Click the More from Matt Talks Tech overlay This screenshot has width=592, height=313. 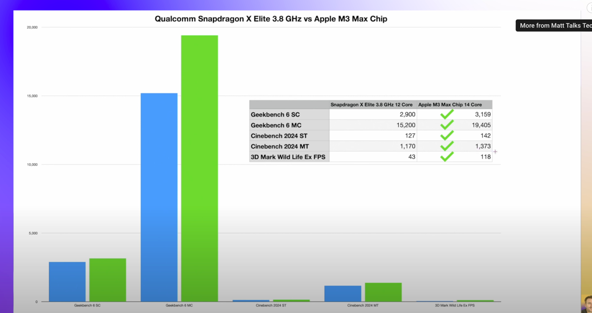(x=554, y=26)
